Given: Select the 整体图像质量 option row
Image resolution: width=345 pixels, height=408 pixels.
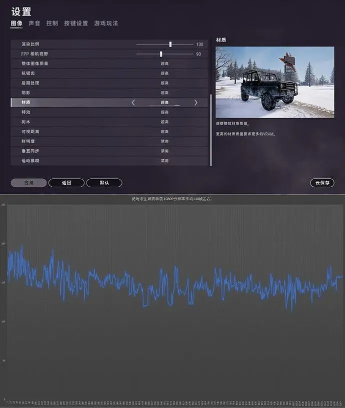Looking at the screenshot, I should tap(109, 64).
